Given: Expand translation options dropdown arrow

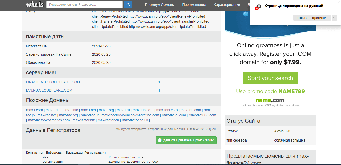Looking at the screenshot, I should coord(334,18).
